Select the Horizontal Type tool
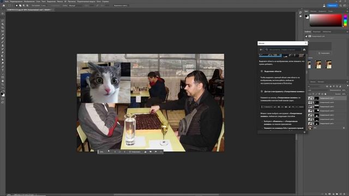The width and height of the screenshot is (349, 196). point(3,70)
